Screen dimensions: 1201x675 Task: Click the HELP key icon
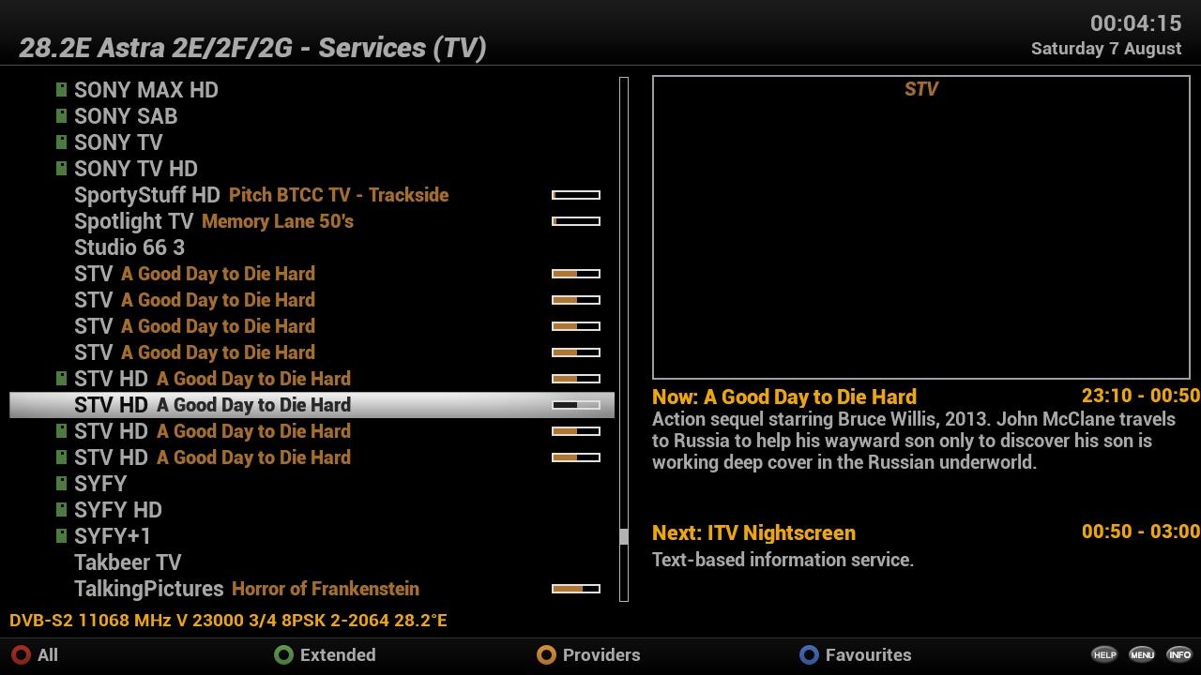(x=1104, y=654)
